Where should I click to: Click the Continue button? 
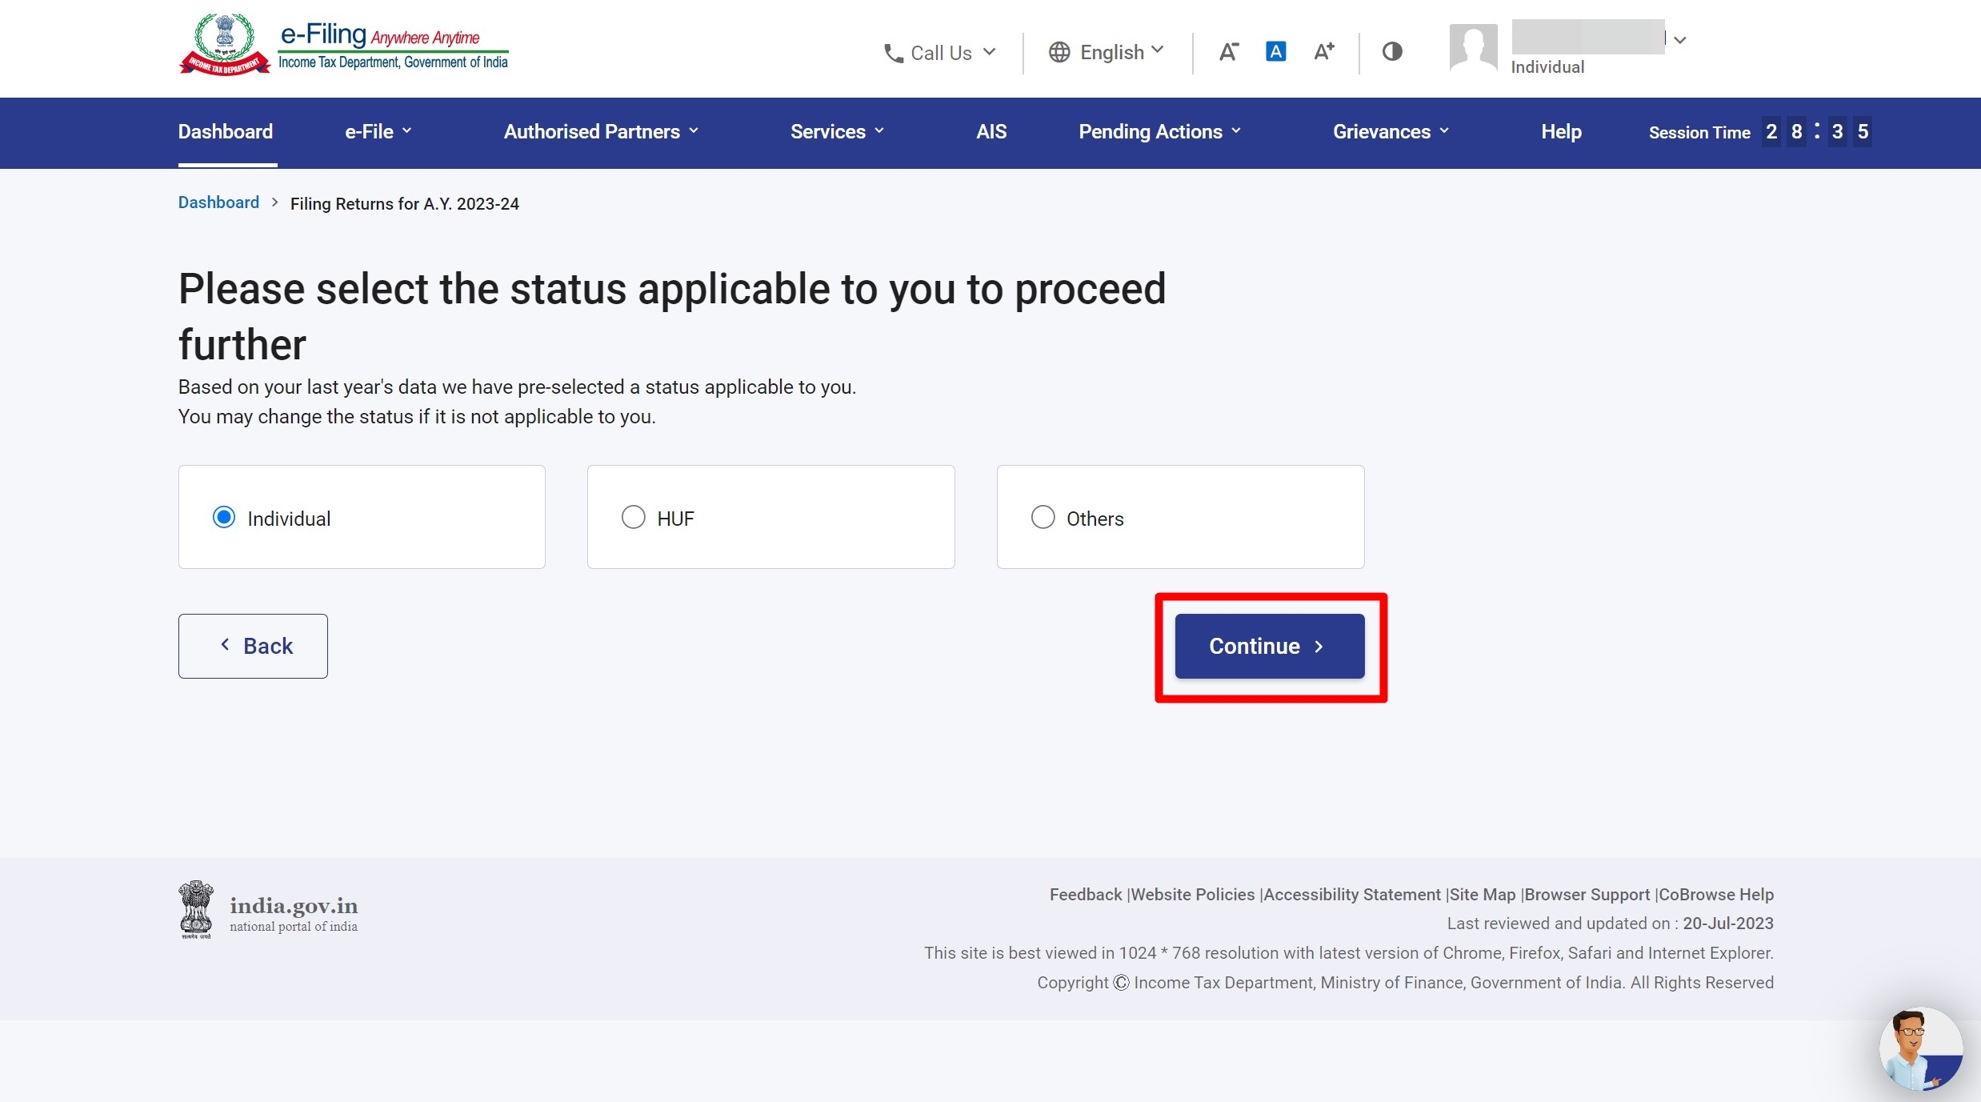point(1268,646)
